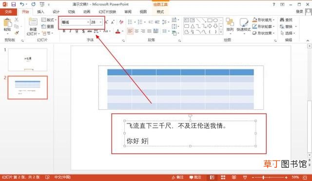This screenshot has width=312, height=181.
Task: Open Layout (版式) dropdown
Action: 49,20
